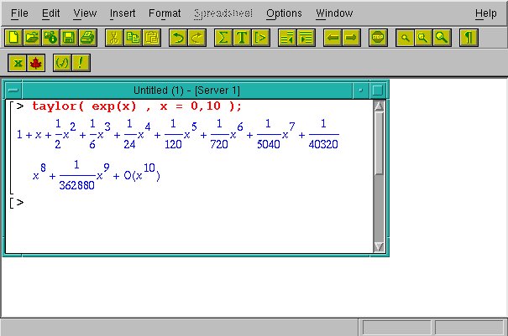Toggle nonprinting characters with the paragraph mark icon
The width and height of the screenshot is (508, 336).
[469, 38]
